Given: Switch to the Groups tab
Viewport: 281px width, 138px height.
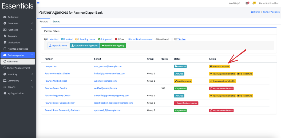Looking at the screenshot, I should pos(56,22).
